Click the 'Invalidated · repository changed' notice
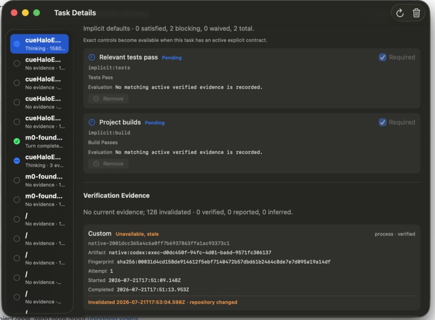The image size is (435, 320). coord(162,302)
